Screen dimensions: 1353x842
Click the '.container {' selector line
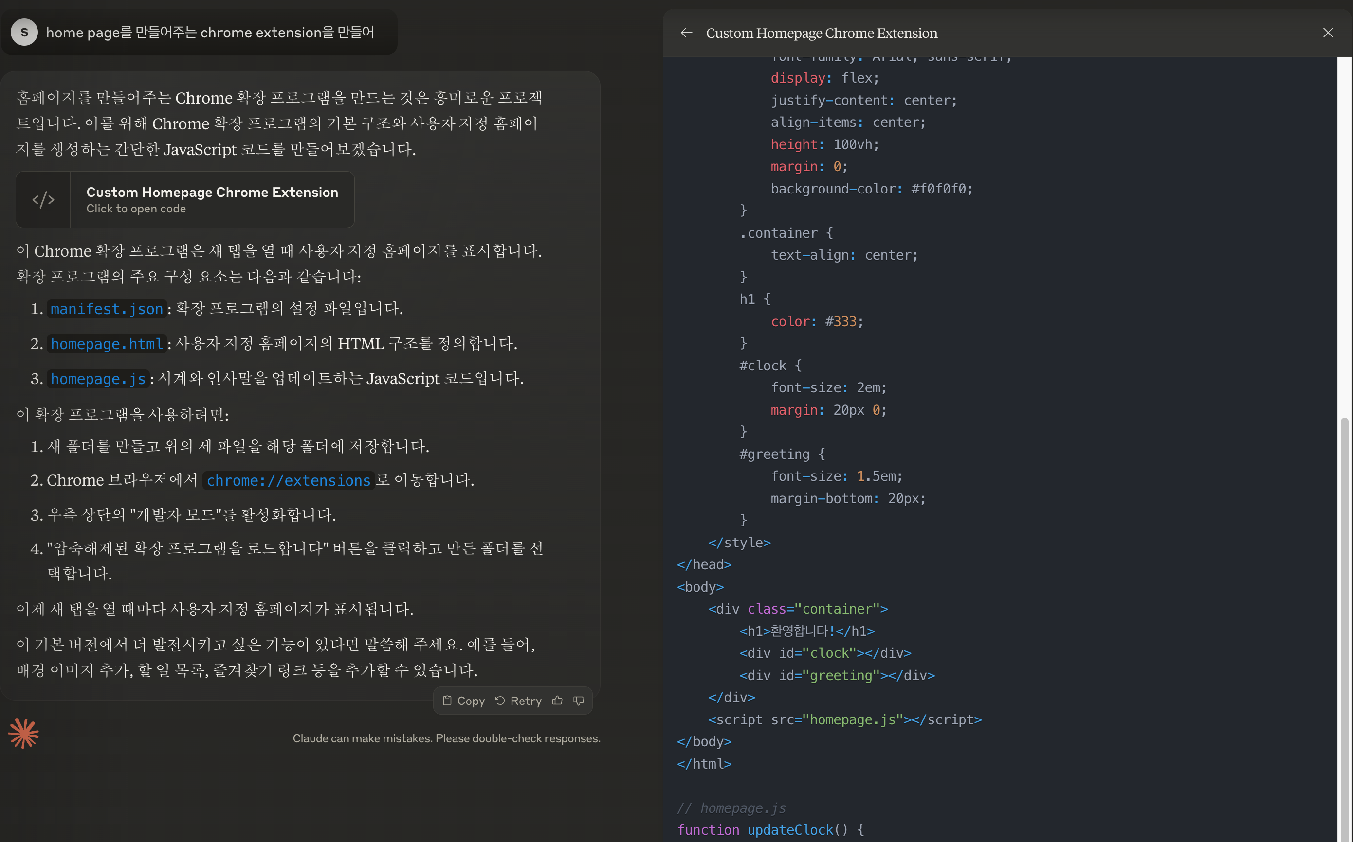[786, 233]
